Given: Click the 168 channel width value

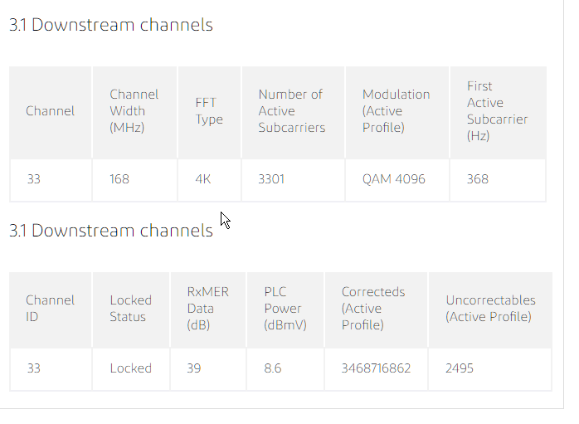Looking at the screenshot, I should coord(119,179).
